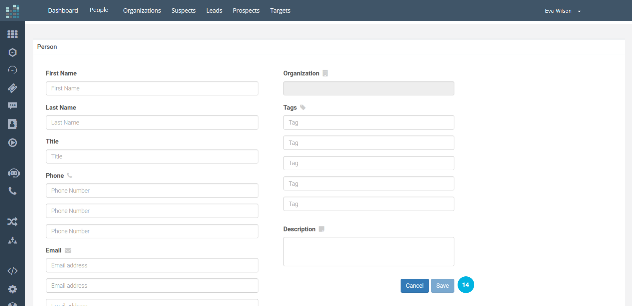Click inside the Description text area

369,251
